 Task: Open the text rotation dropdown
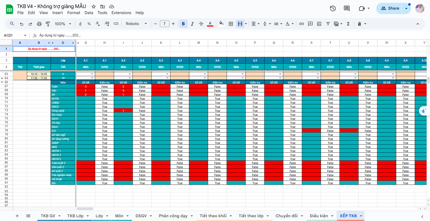point(289,24)
